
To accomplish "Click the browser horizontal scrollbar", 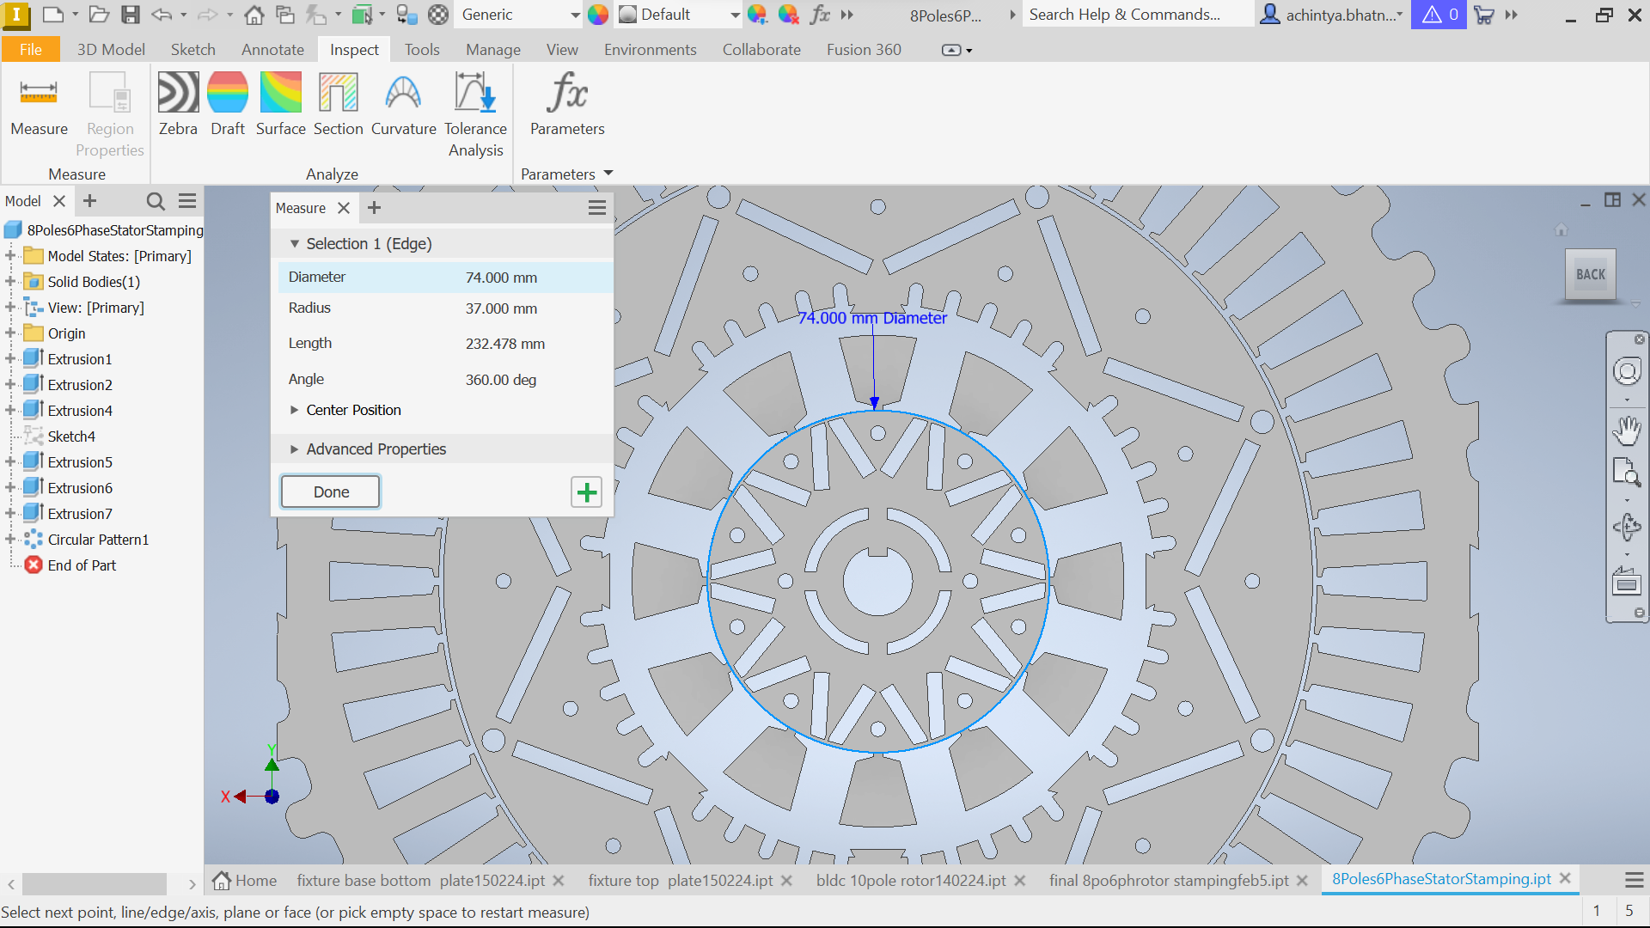I will coord(95,884).
